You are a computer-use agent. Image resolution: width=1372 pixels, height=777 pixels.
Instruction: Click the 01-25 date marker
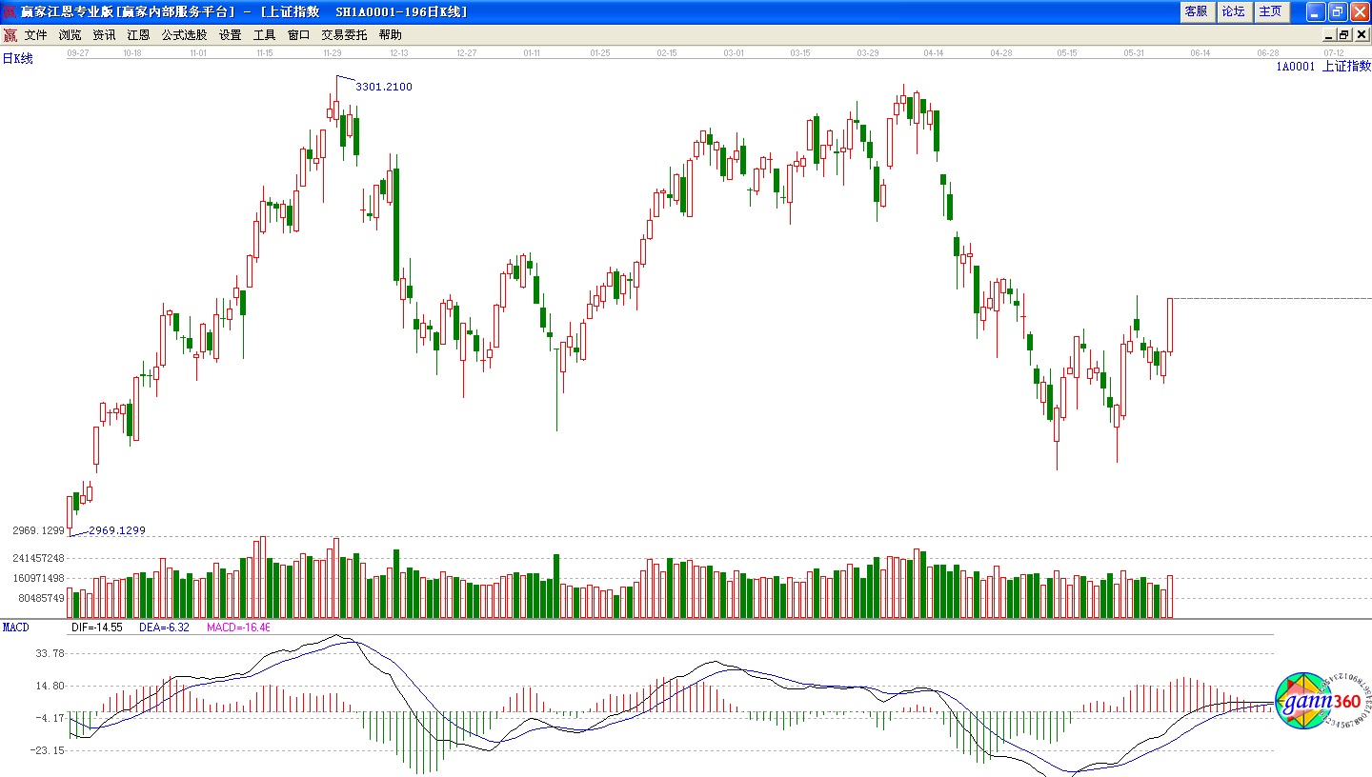[600, 53]
